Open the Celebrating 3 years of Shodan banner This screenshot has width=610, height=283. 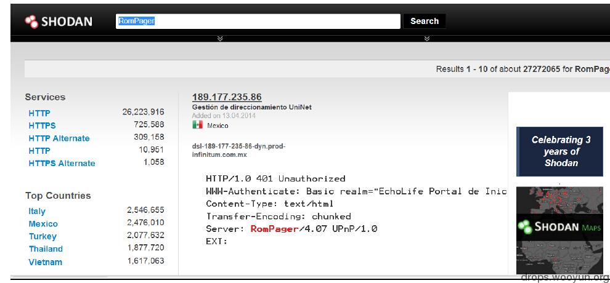[559, 151]
